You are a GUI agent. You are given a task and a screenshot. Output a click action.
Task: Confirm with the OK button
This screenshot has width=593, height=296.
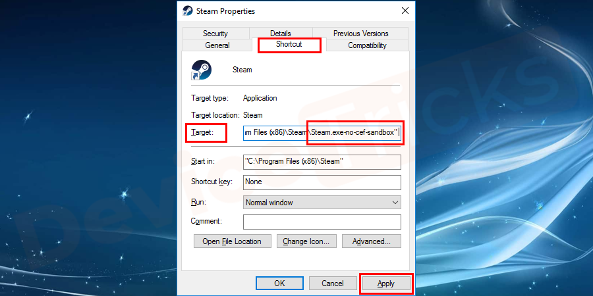pos(279,283)
